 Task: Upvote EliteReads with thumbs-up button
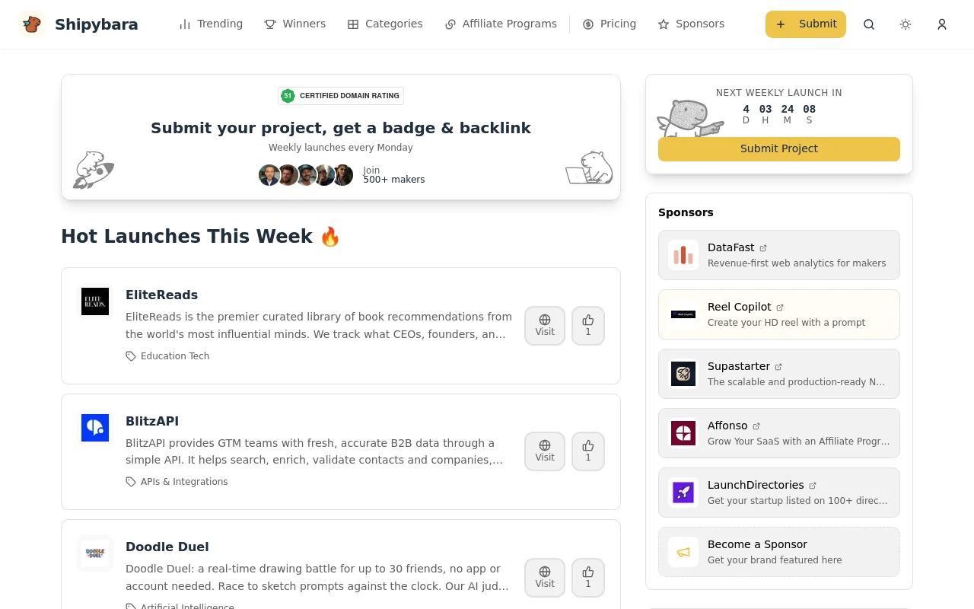[587, 326]
